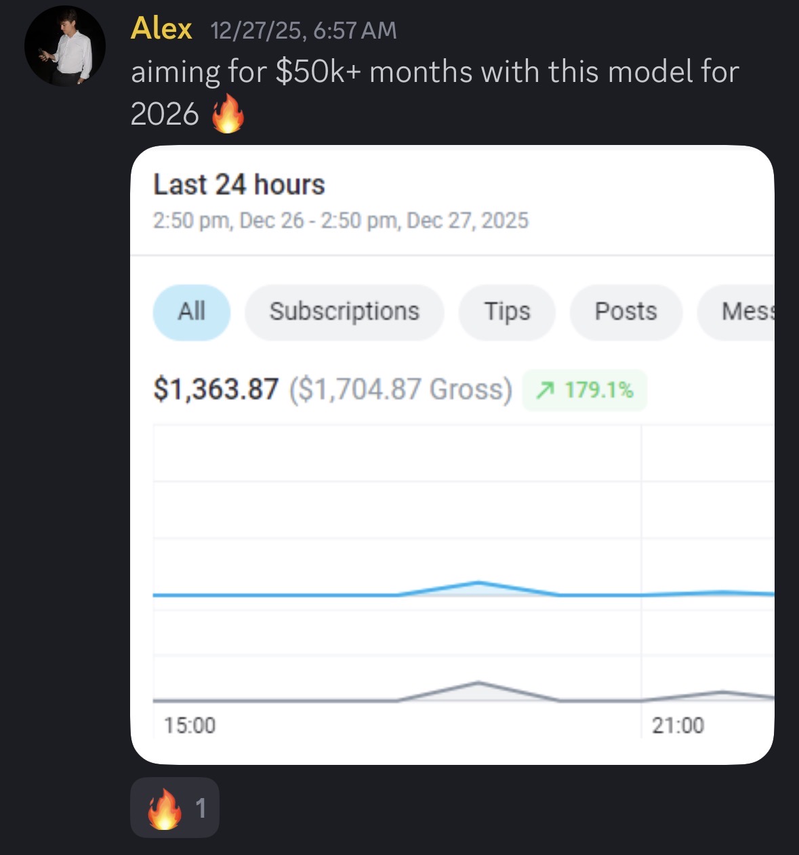799x855 pixels.
Task: Click the green upward trend arrow icon
Action: 545,390
